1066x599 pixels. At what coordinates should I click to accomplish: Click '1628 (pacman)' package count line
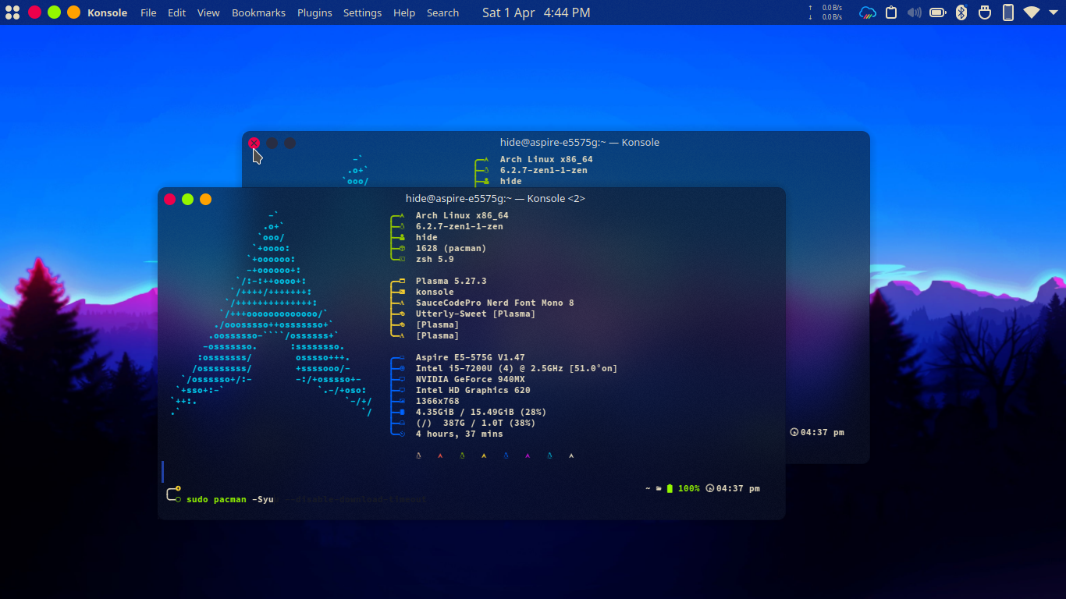coord(451,248)
